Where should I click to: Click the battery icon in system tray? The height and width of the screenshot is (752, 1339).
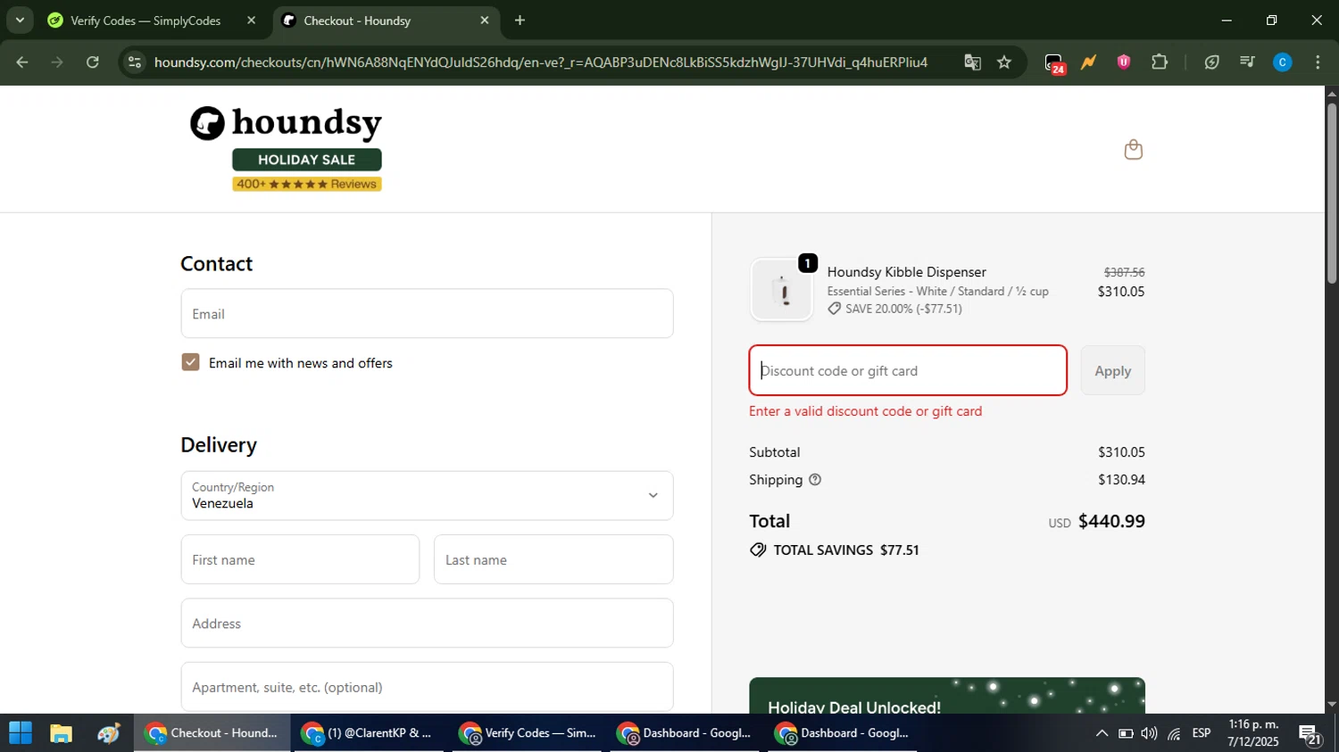(1126, 733)
